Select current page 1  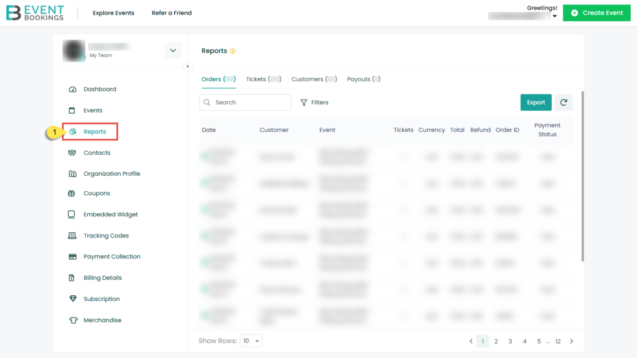[x=483, y=341]
